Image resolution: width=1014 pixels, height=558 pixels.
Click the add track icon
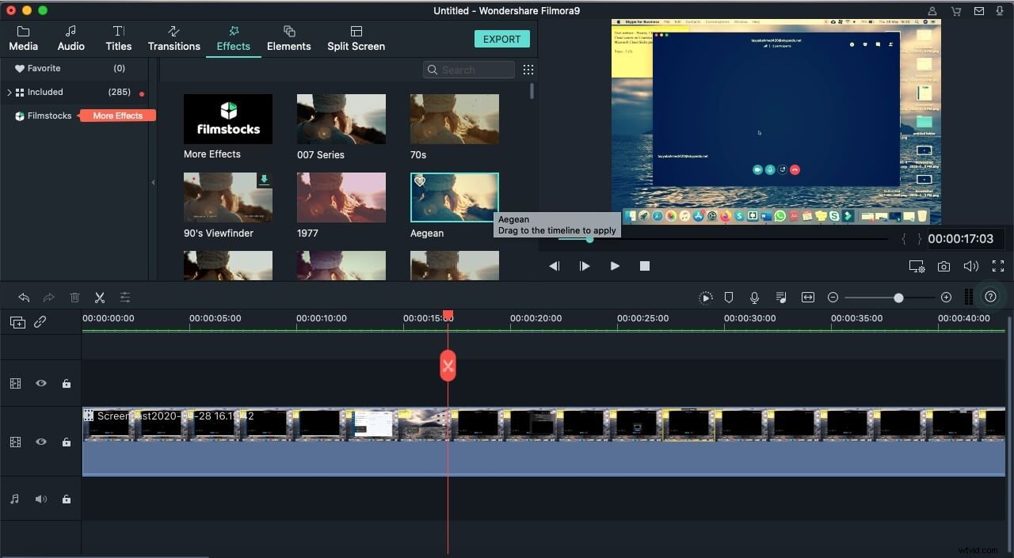pos(17,322)
